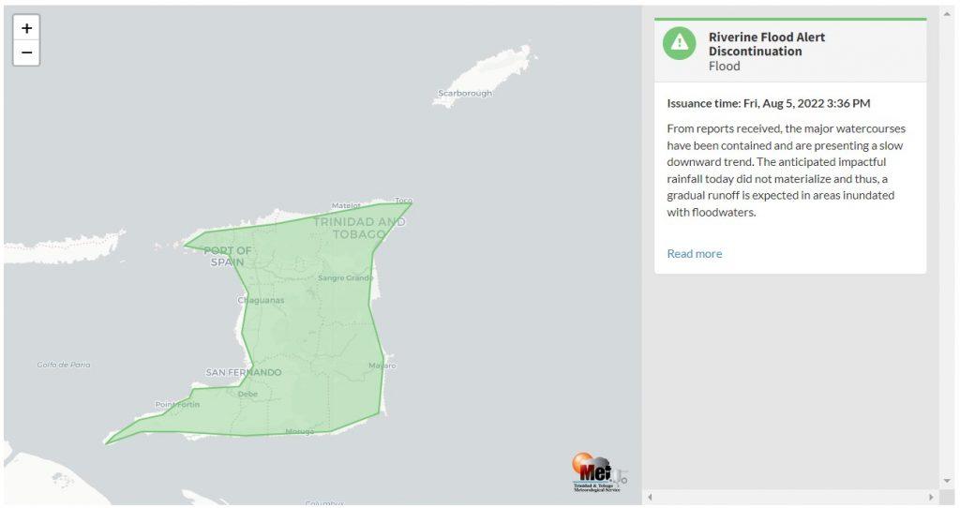Click the Point Fortin map label
Viewport: 960px width, 508px height.
(177, 404)
